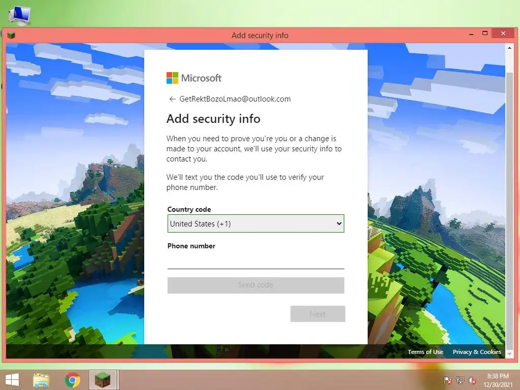
Task: Close the Add security info window
Action: click(x=503, y=34)
